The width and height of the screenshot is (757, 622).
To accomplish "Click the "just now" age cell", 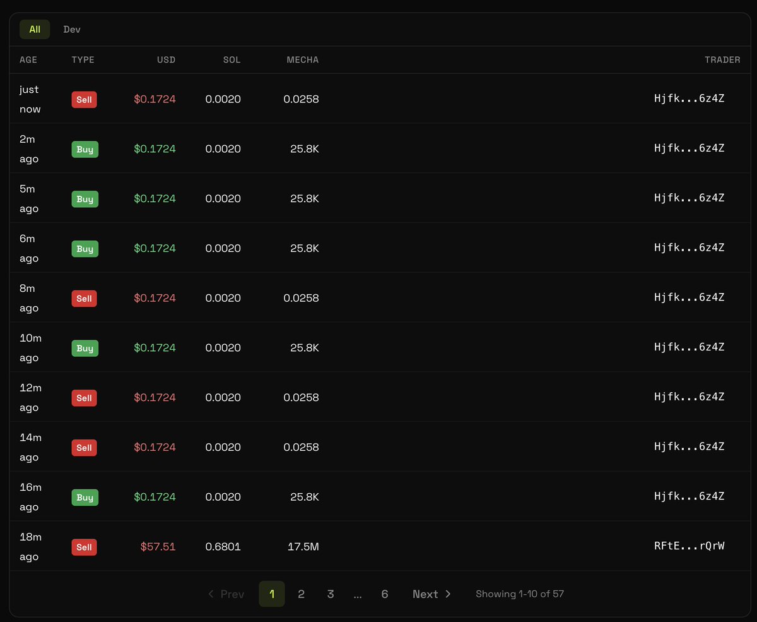I will pos(30,100).
